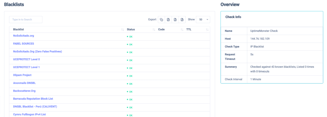Open the UCEPROTECT Level 0 link
Screen dimensions: 327x117
point(27,59)
